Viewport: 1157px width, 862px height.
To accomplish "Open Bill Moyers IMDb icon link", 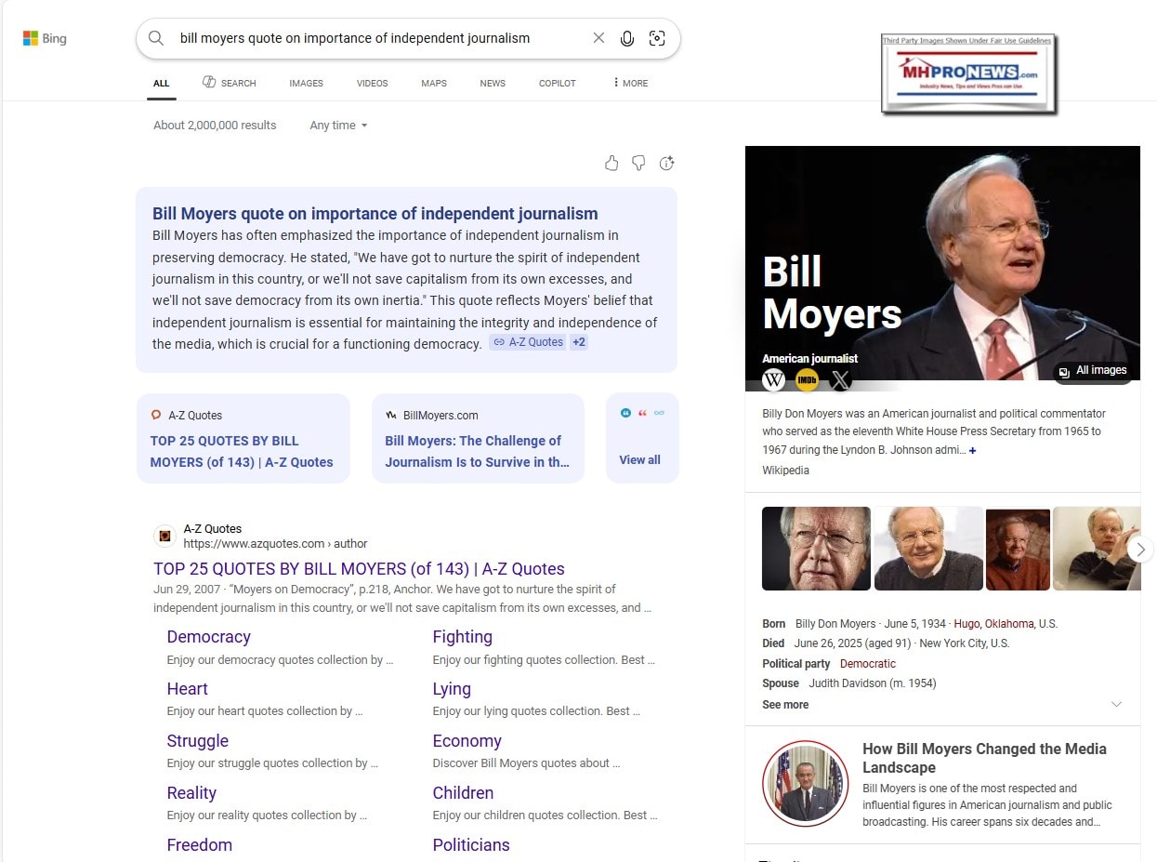I will coord(807,379).
